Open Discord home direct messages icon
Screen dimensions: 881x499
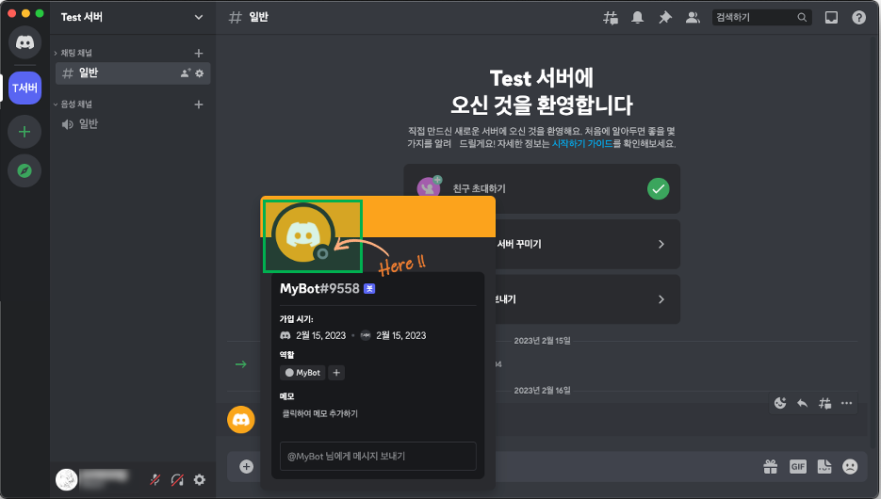click(x=24, y=42)
